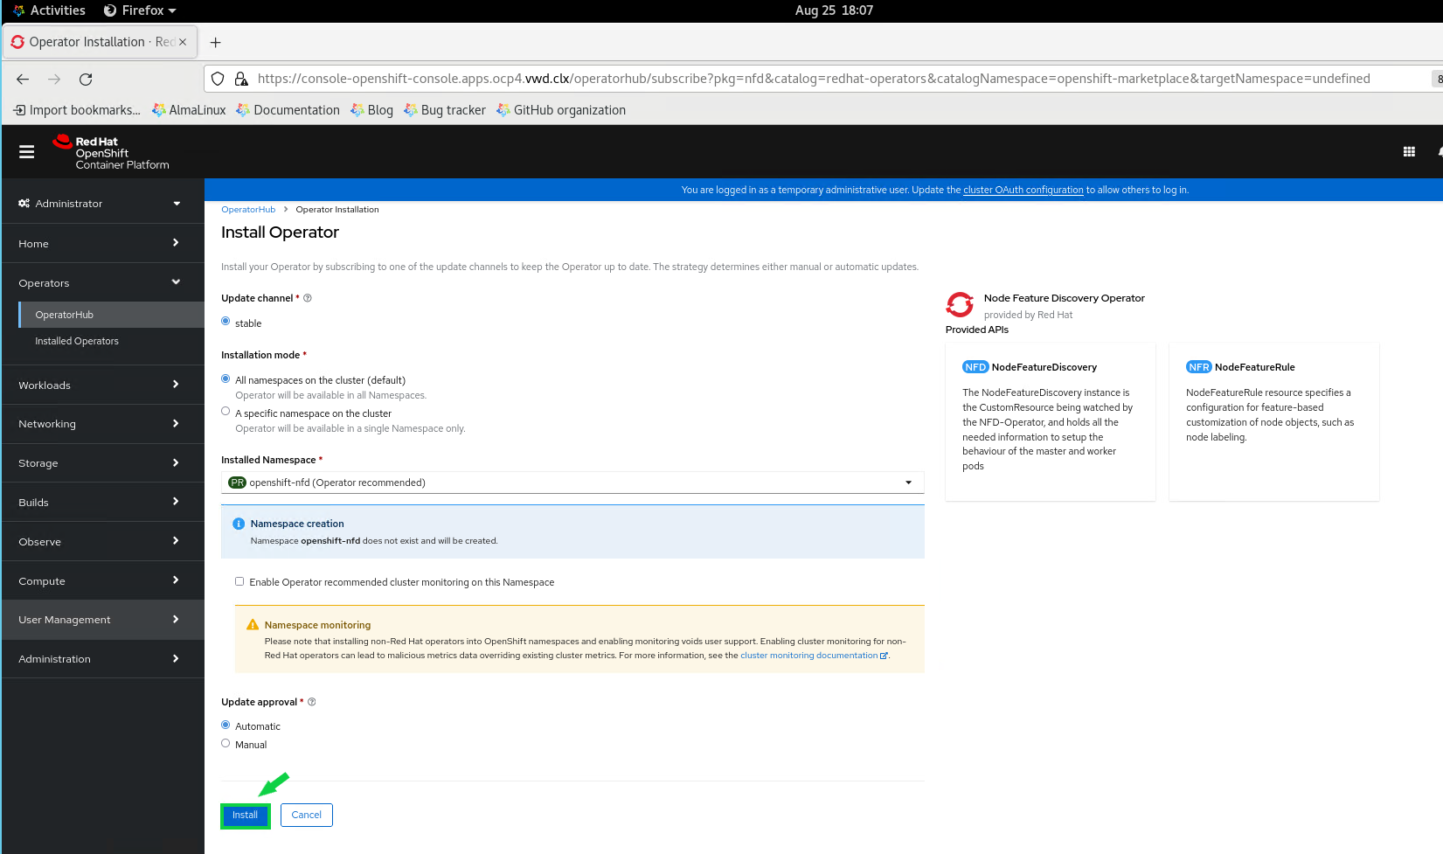Open the Documentation bookmark
The image size is (1443, 854).
[x=288, y=110]
